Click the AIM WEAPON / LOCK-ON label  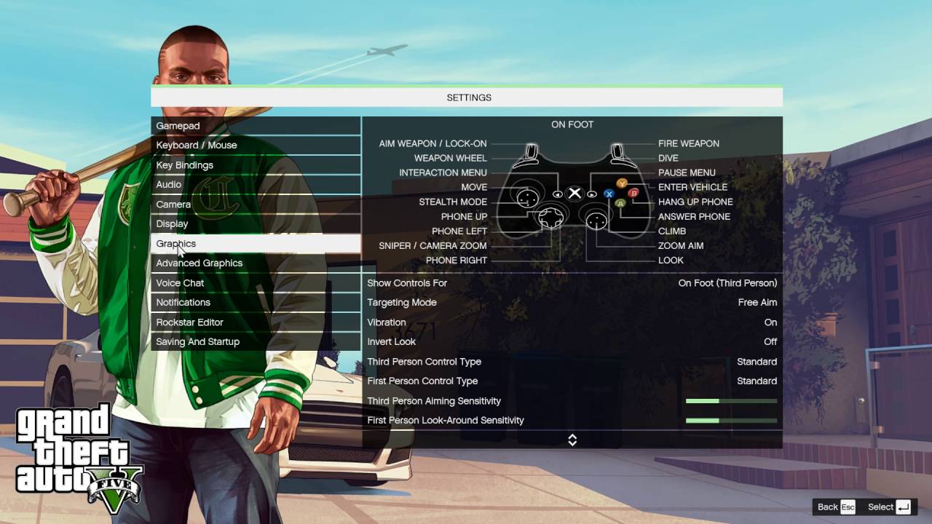[433, 143]
